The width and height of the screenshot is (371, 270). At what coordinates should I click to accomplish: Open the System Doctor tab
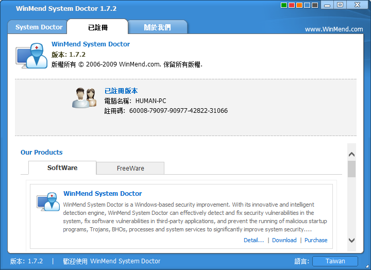coord(39,27)
